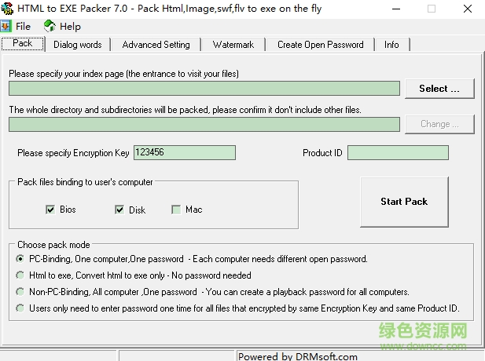Uncheck the Bios binding checkbox
This screenshot has width=485, height=361.
tap(50, 210)
